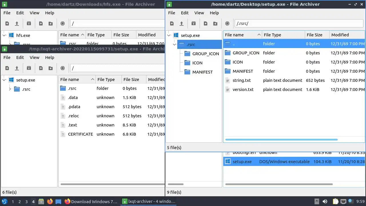Show hidden tray icons with up arrow

(x=317, y=201)
